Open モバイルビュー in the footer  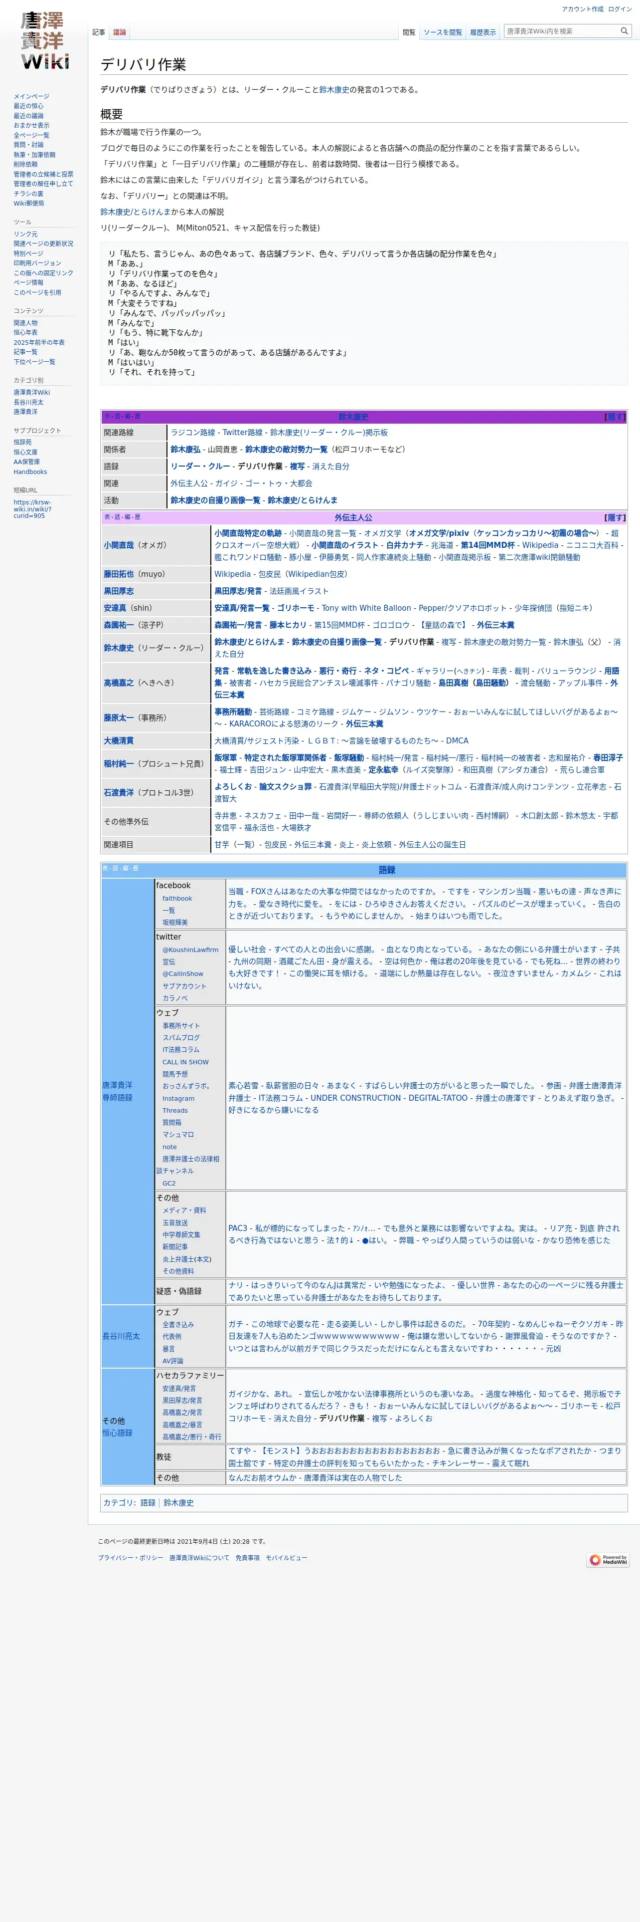[286, 1558]
